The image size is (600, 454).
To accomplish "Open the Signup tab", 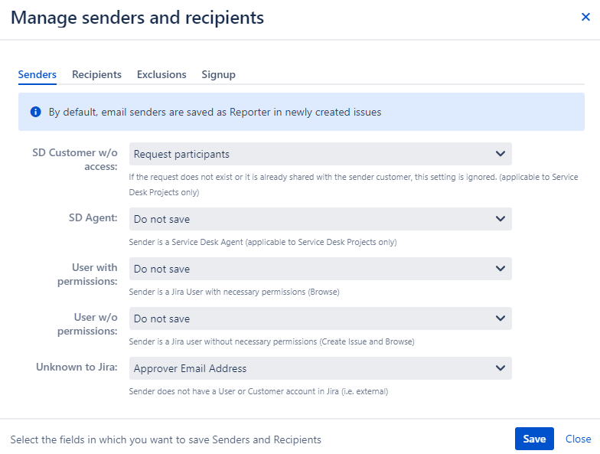I will tap(219, 74).
